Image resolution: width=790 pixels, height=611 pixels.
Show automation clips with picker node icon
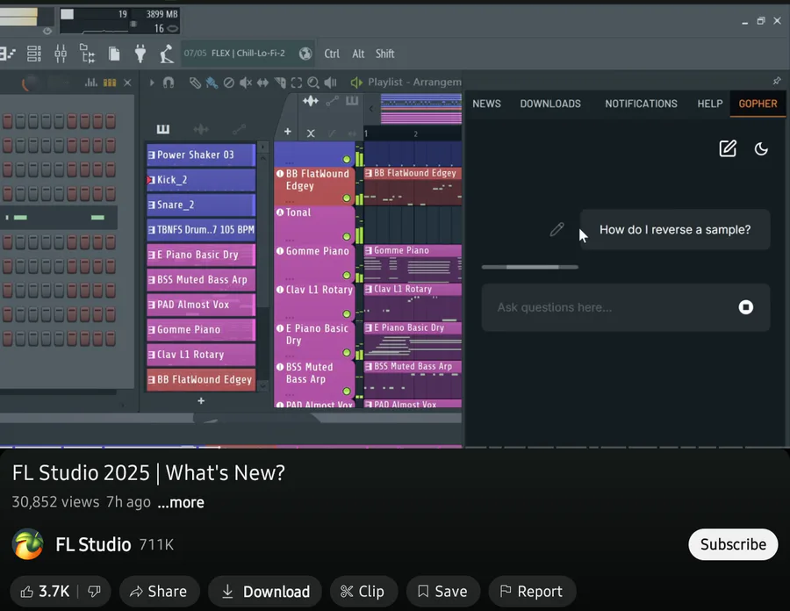[x=239, y=129]
